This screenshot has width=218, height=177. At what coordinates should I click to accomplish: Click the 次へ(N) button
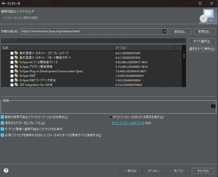(154, 171)
